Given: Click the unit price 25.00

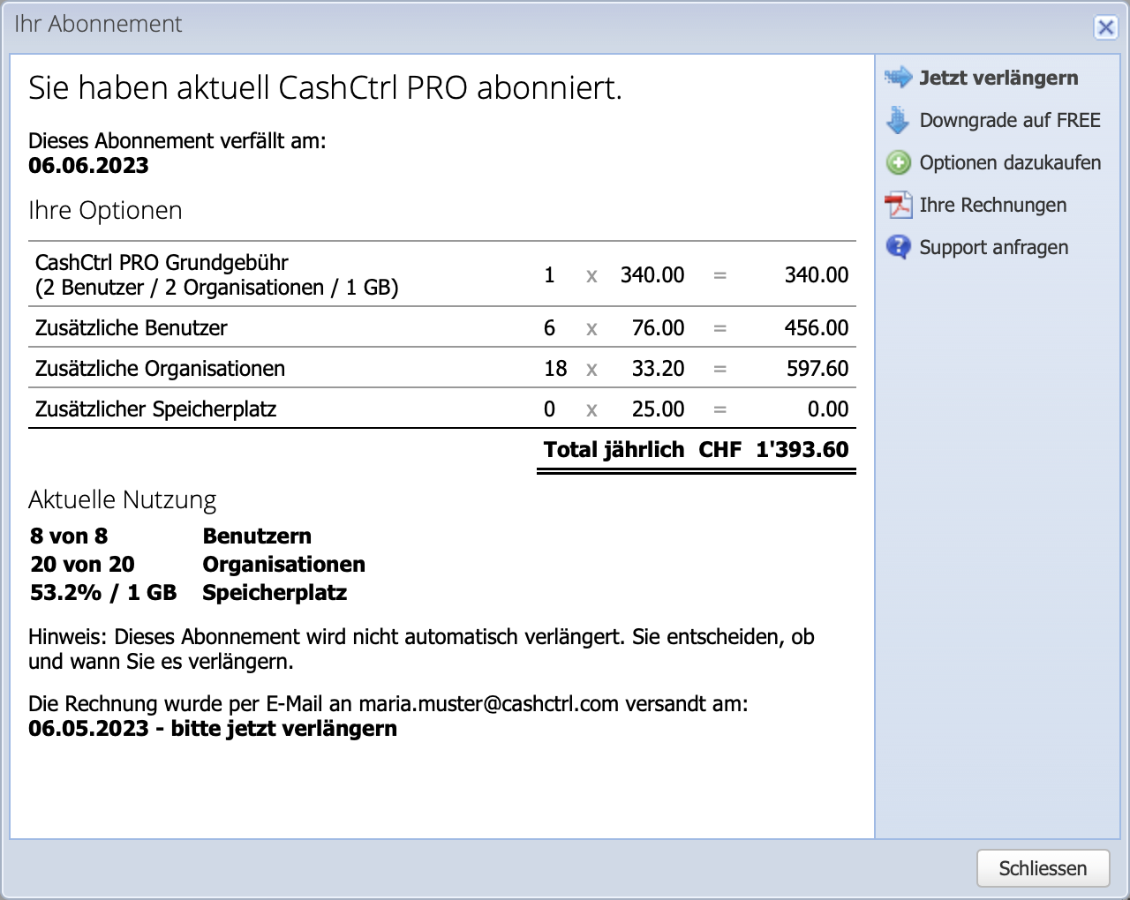Looking at the screenshot, I should point(658,409).
